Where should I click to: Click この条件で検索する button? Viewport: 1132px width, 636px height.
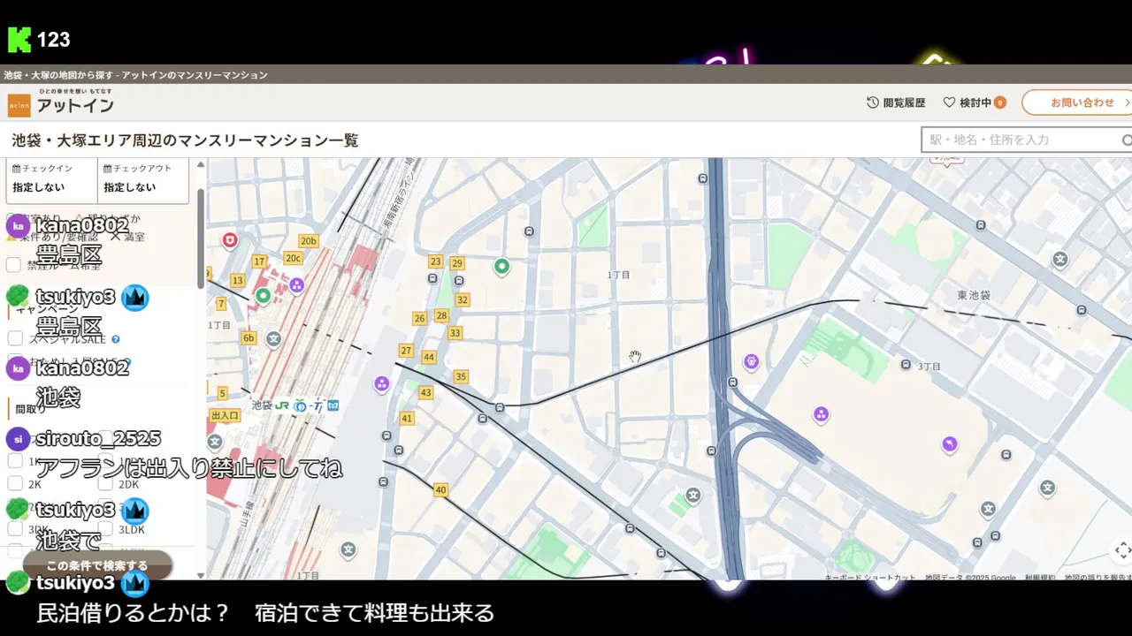[x=97, y=565]
